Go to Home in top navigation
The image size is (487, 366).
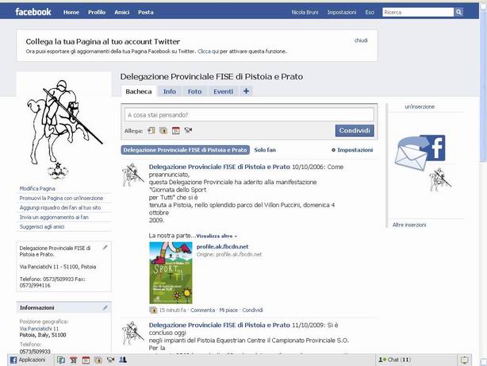71,12
